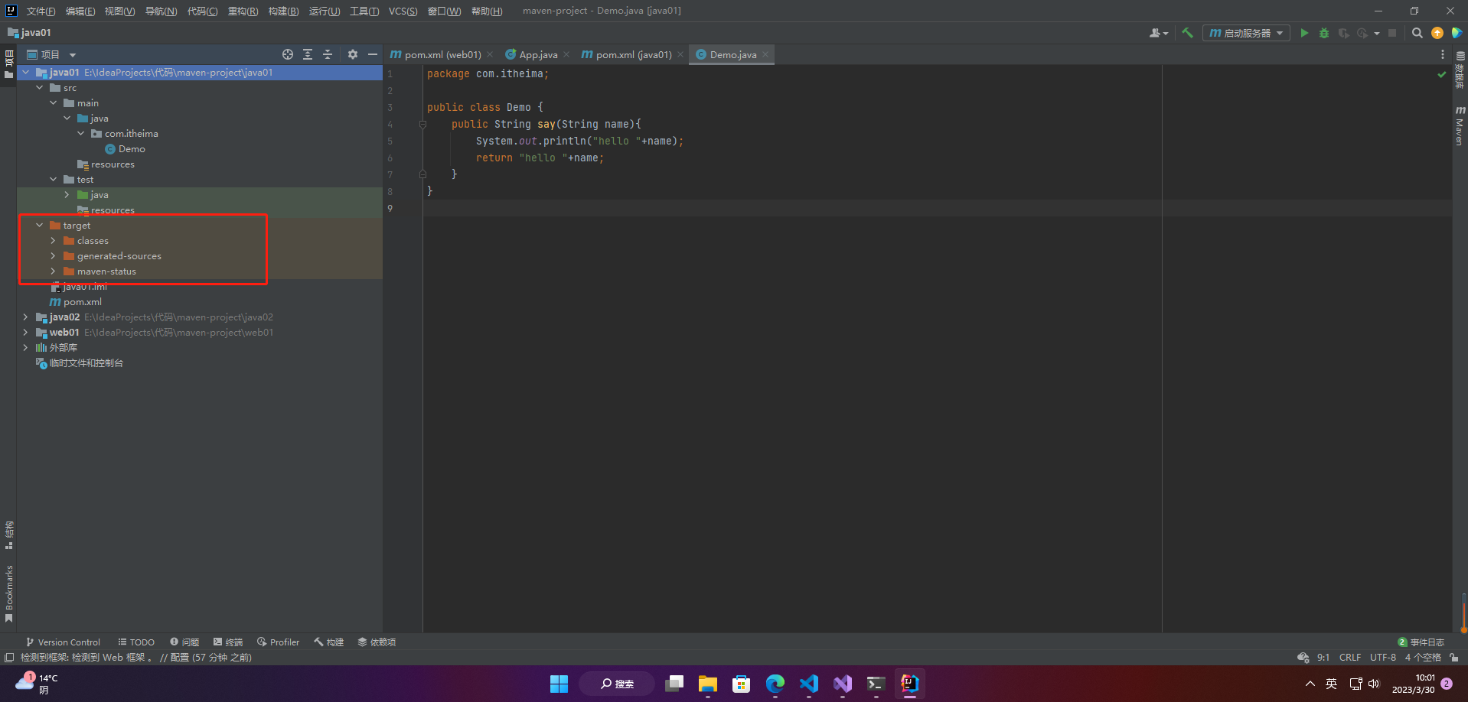The height and width of the screenshot is (702, 1468).
Task: Switch to the pom.xml (web01) tab
Action: (442, 54)
